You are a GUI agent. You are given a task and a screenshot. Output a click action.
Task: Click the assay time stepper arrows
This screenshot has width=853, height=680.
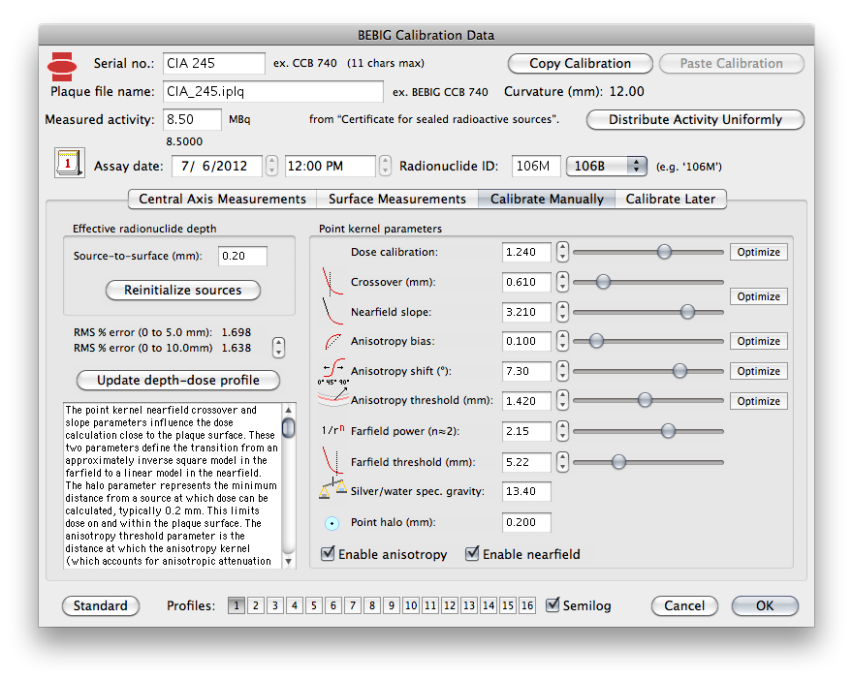click(385, 166)
